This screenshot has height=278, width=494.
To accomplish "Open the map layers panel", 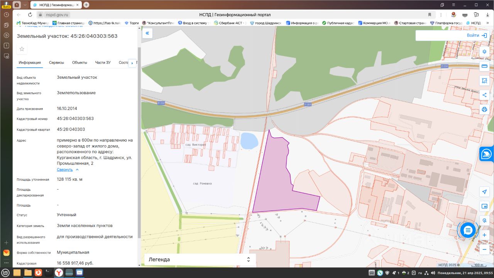I will click(x=484, y=52).
